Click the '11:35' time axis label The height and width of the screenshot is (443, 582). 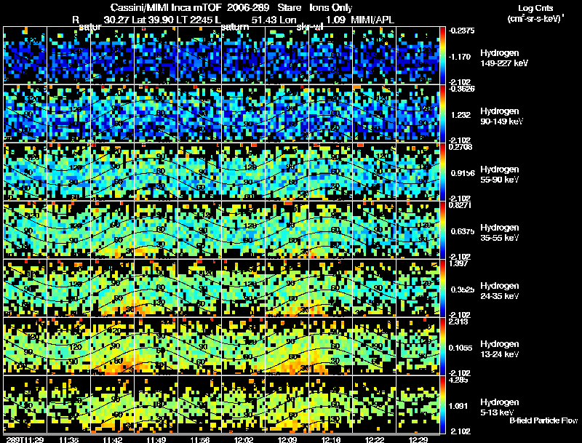point(68,439)
